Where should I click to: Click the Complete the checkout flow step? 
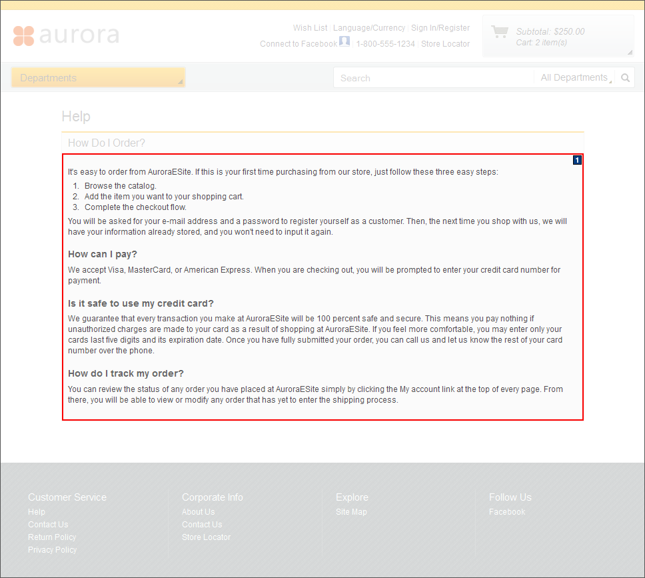point(135,207)
